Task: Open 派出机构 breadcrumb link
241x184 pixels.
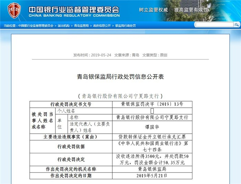Action: (x=63, y=26)
